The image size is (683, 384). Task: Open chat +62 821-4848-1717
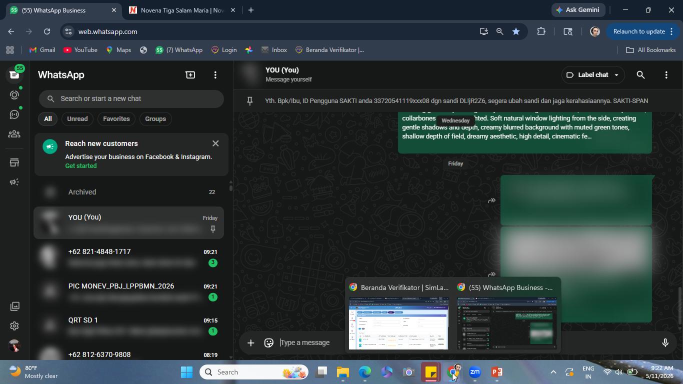(x=129, y=257)
